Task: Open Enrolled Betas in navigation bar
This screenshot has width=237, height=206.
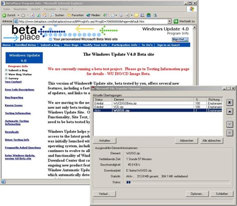Action: 25,45
